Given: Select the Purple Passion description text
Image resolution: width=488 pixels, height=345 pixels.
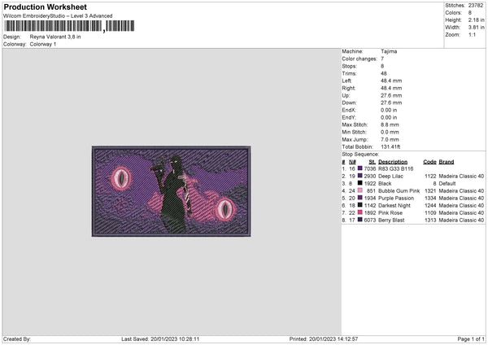Looking at the screenshot, I should tap(396, 198).
